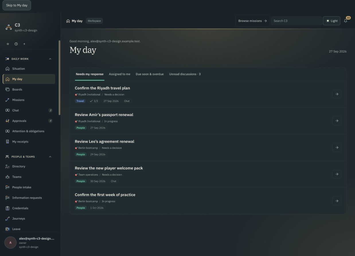Image resolution: width=355 pixels, height=256 pixels.
Task: Switch to Due soon & overdue tab
Action: coord(150,74)
